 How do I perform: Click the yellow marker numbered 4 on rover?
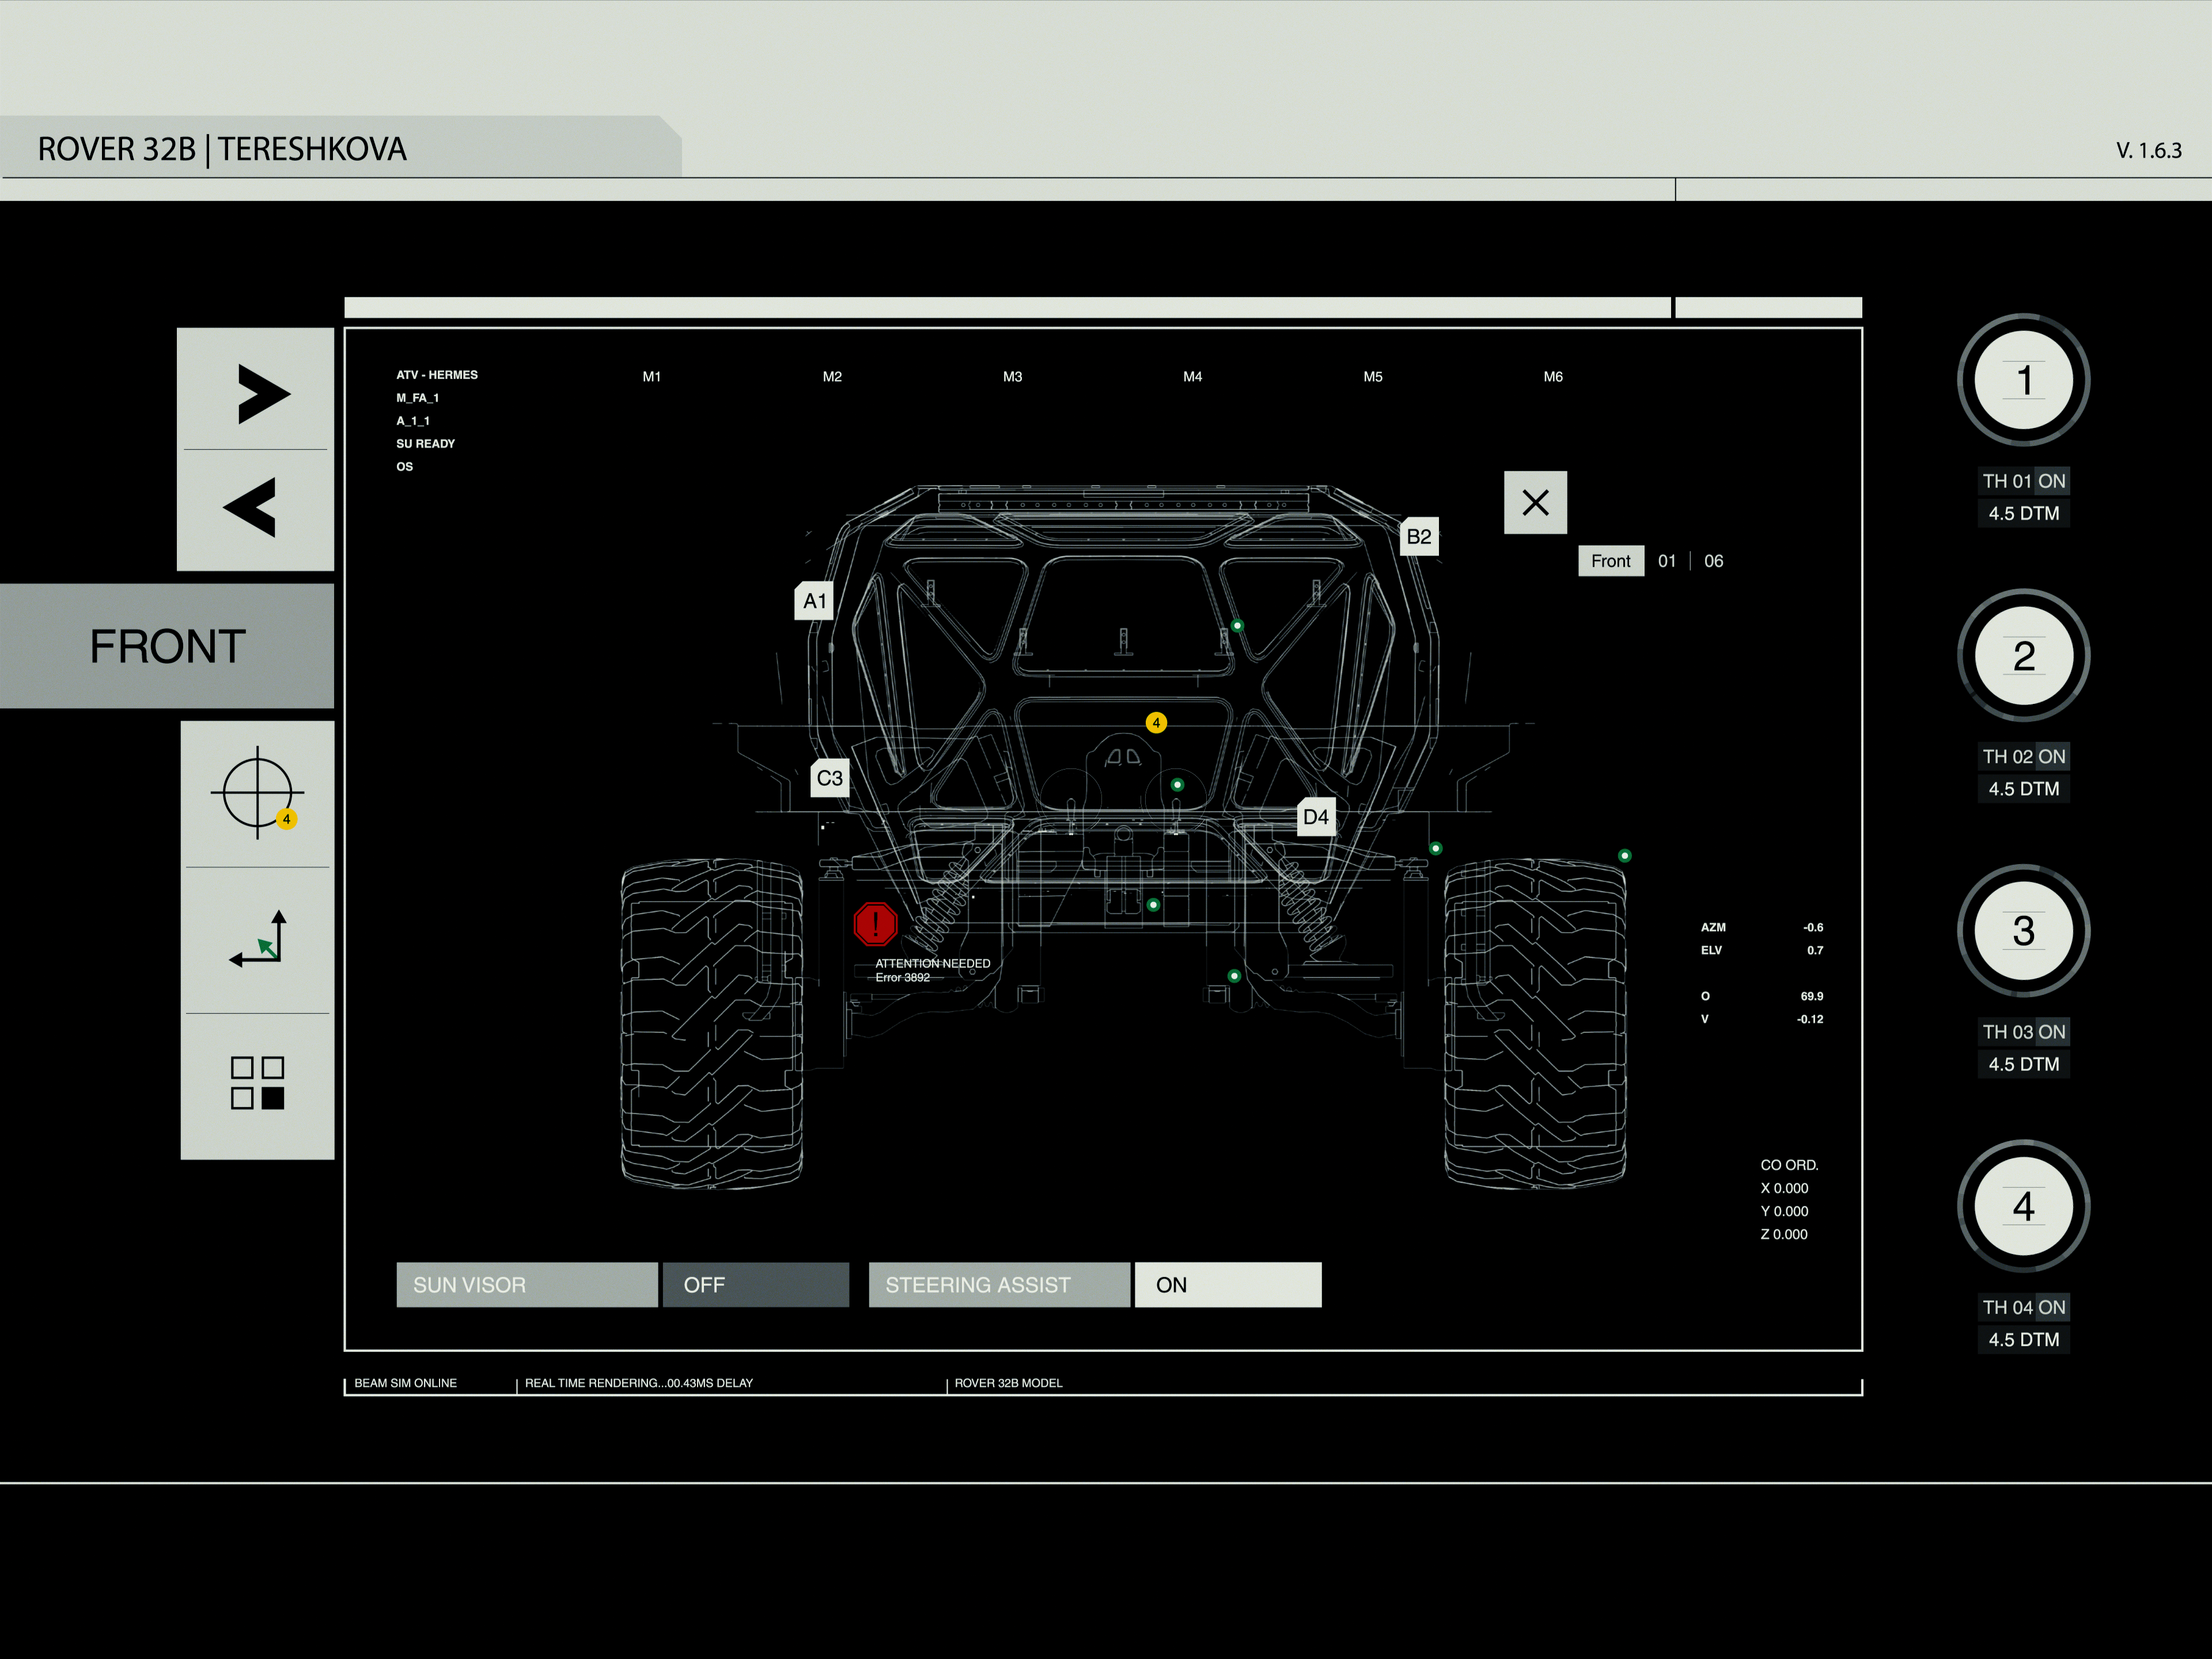point(1156,722)
